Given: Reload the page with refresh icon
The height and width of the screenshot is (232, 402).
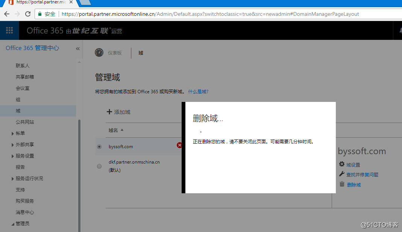Looking at the screenshot, I should (28, 14).
